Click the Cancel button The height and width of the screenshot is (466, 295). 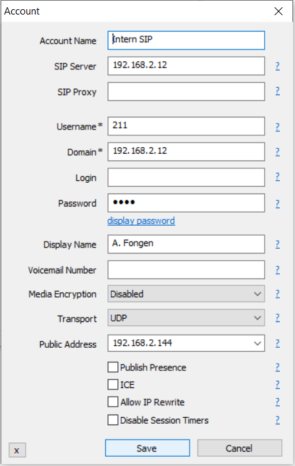(240, 448)
